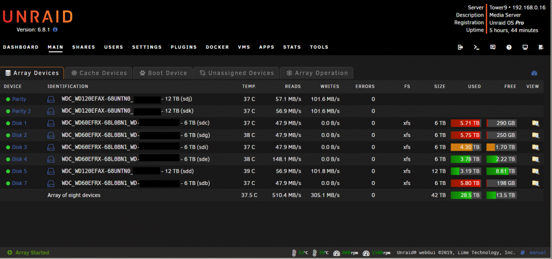Open the feedback icon in top toolbar
Screen dimensions: 552x259
(x=493, y=47)
